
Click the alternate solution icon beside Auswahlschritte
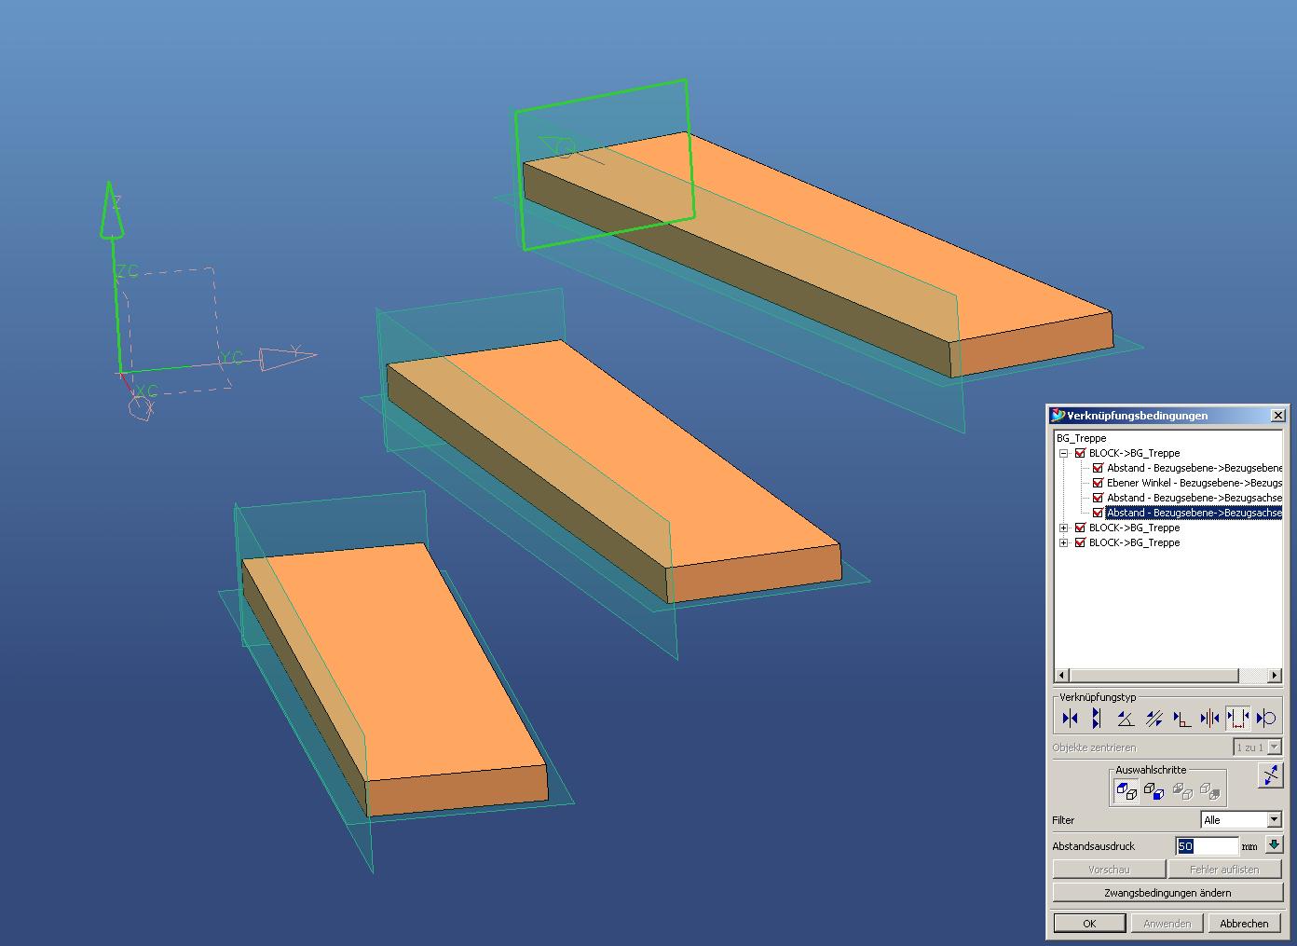1270,775
